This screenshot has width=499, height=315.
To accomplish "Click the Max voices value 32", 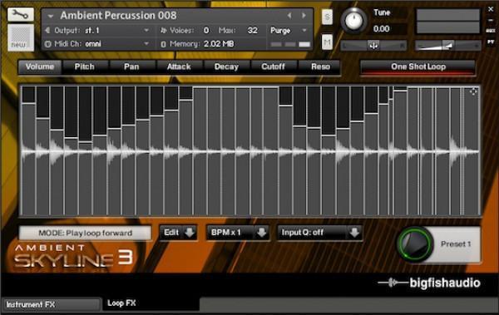I will [x=252, y=31].
